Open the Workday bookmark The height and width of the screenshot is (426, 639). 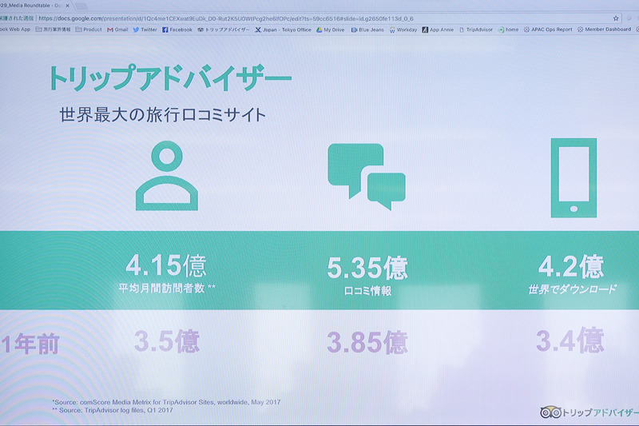403,30
